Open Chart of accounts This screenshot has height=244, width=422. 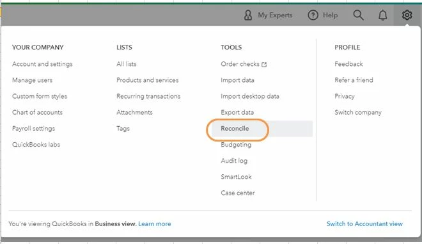[x=37, y=112]
